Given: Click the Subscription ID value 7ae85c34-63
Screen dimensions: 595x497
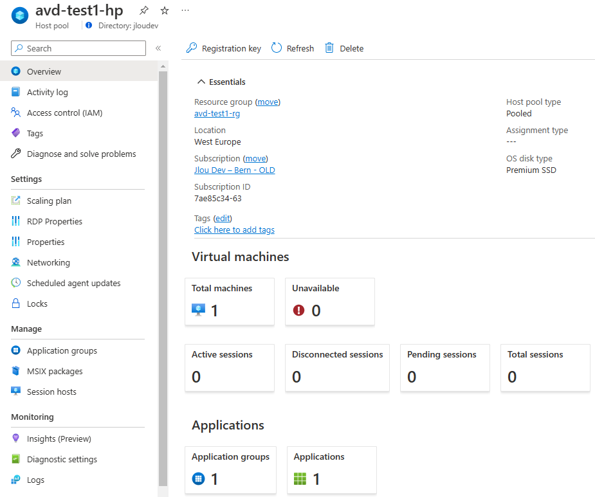Looking at the screenshot, I should click(218, 199).
